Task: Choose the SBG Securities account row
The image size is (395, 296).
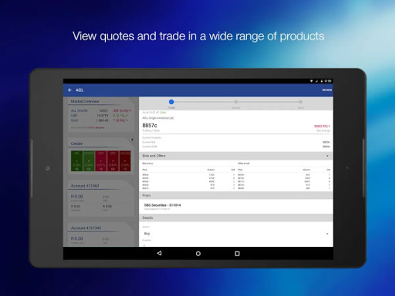Action: [236, 207]
